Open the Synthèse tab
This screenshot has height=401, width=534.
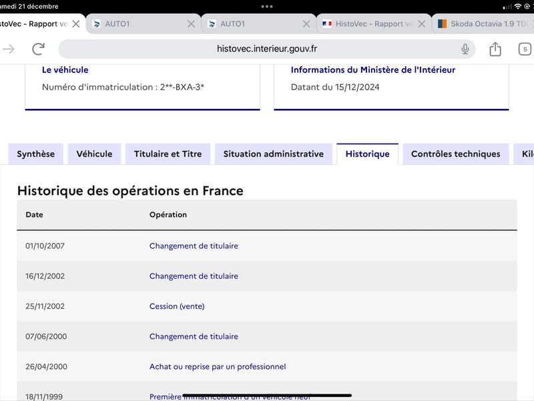[36, 154]
